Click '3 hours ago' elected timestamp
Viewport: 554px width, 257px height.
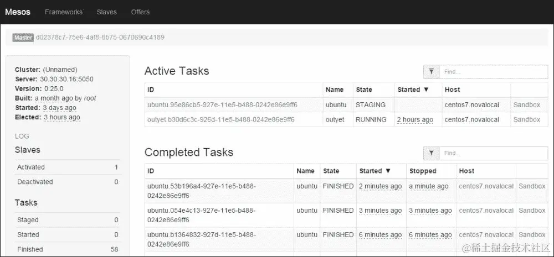point(62,117)
